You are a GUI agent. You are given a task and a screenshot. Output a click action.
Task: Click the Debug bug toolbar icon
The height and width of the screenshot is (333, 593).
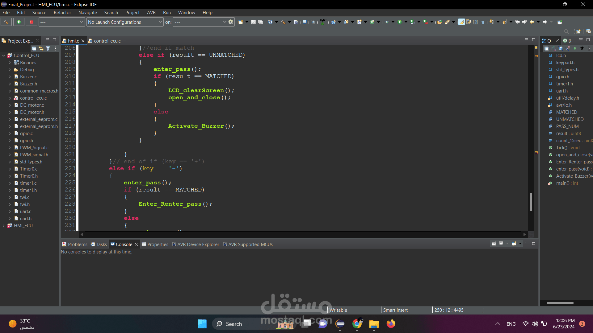pos(386,22)
